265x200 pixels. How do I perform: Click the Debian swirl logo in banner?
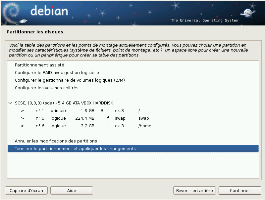12,13
